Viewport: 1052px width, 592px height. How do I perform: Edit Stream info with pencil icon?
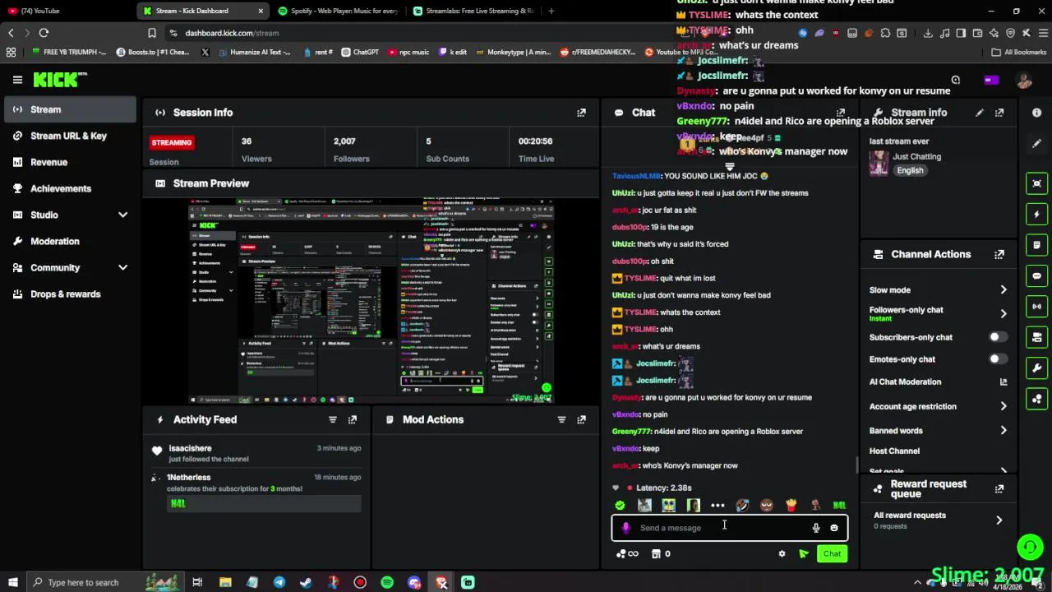[x=980, y=113]
